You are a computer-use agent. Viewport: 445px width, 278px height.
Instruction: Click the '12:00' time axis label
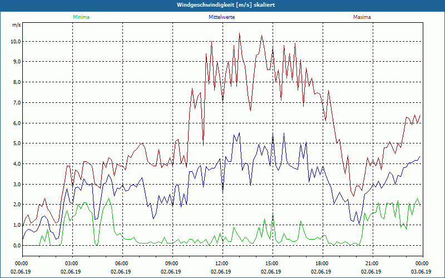(x=222, y=264)
